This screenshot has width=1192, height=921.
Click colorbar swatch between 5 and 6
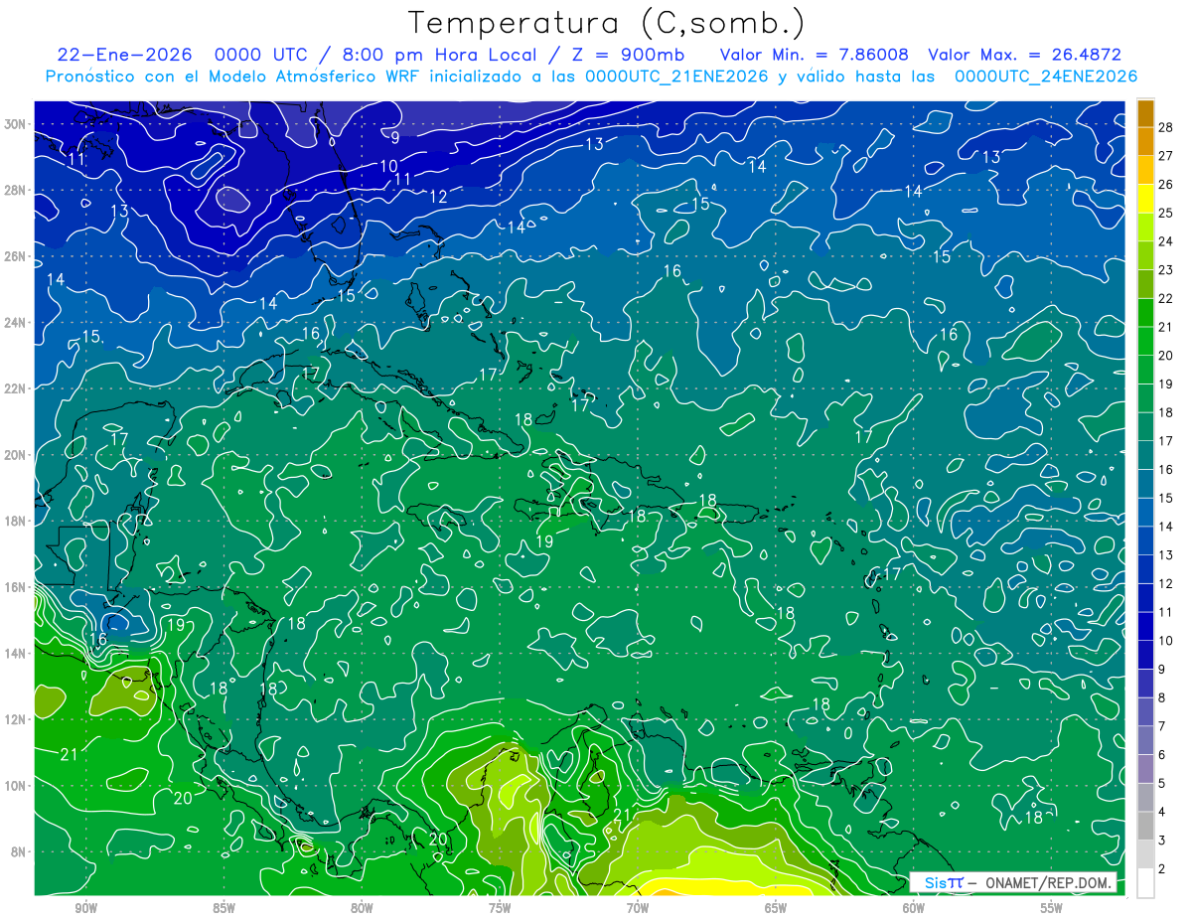[1145, 769]
